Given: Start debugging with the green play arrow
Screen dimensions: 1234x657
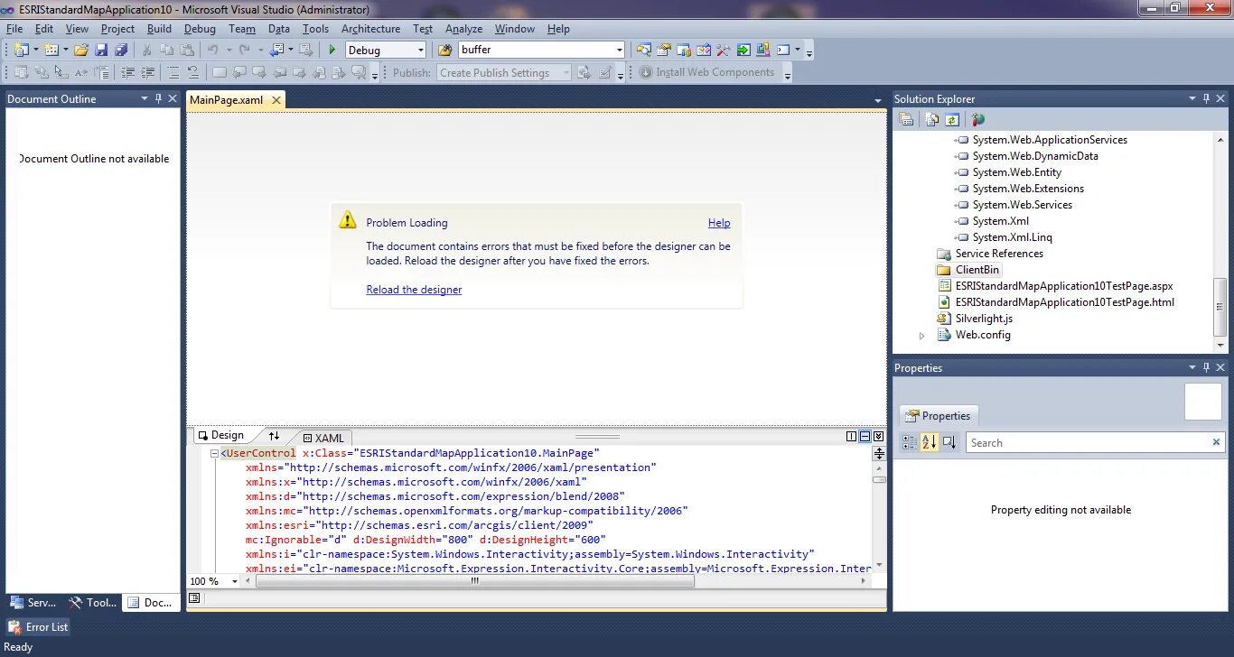Looking at the screenshot, I should click(x=332, y=51).
